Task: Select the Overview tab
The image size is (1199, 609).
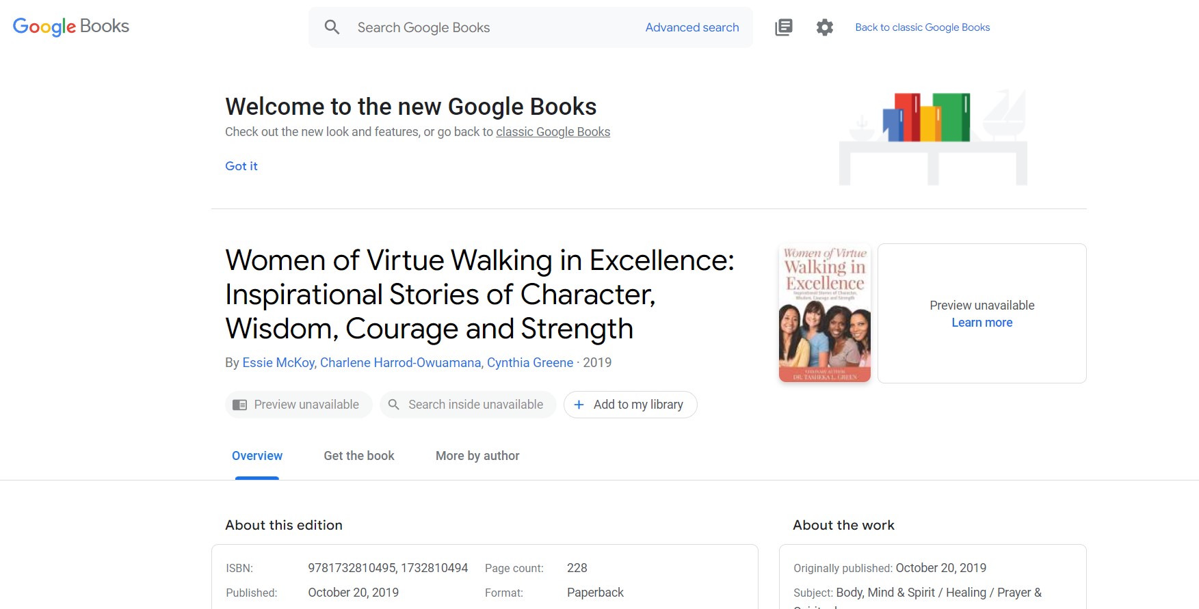Action: pos(257,456)
